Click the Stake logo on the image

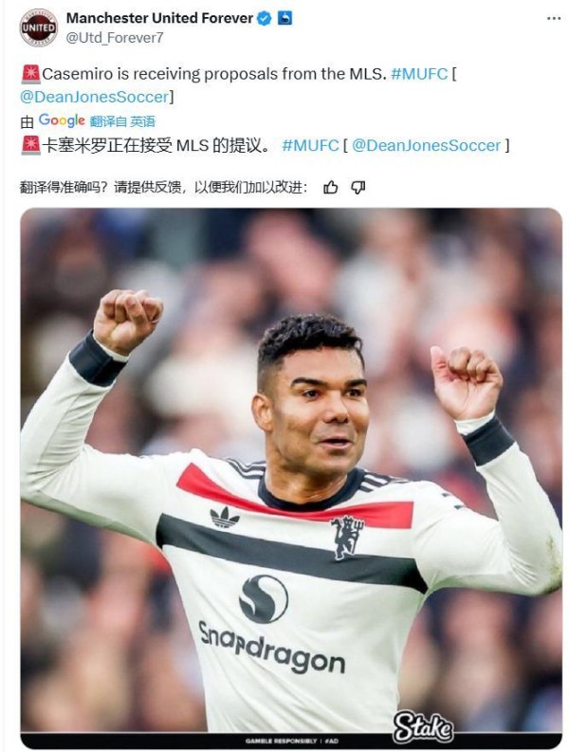[x=423, y=726]
